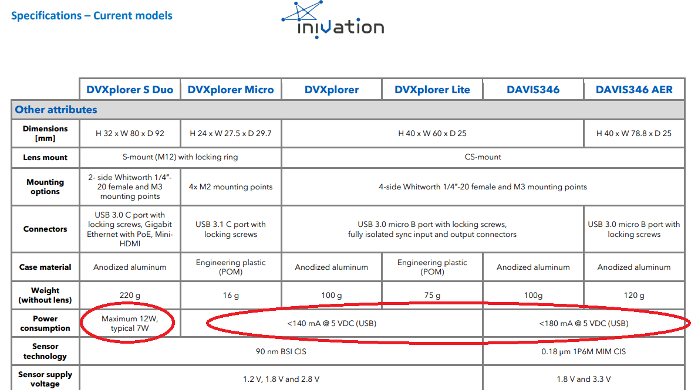Select the "Dimensions [mm]" row label

point(45,133)
